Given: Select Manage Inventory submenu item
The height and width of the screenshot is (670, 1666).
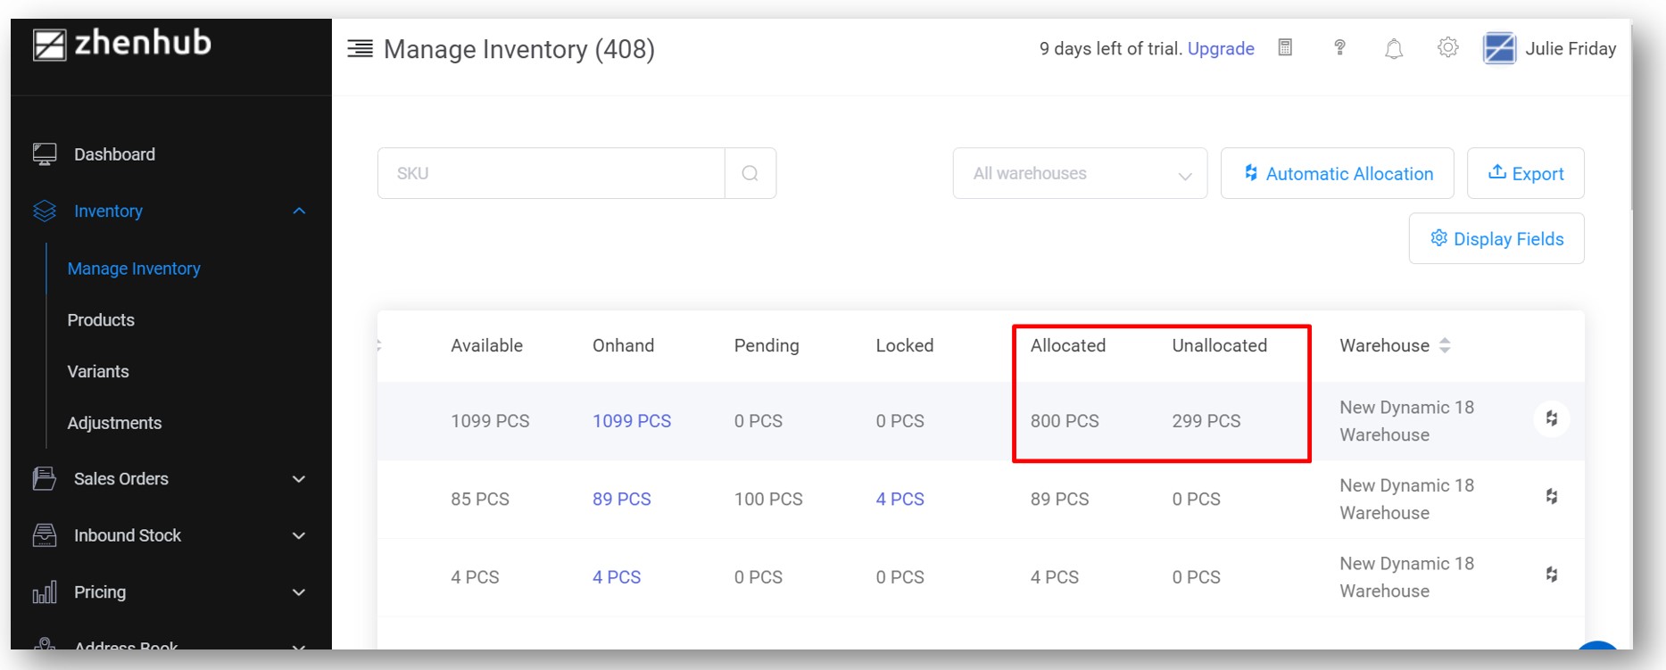Looking at the screenshot, I should 134,269.
